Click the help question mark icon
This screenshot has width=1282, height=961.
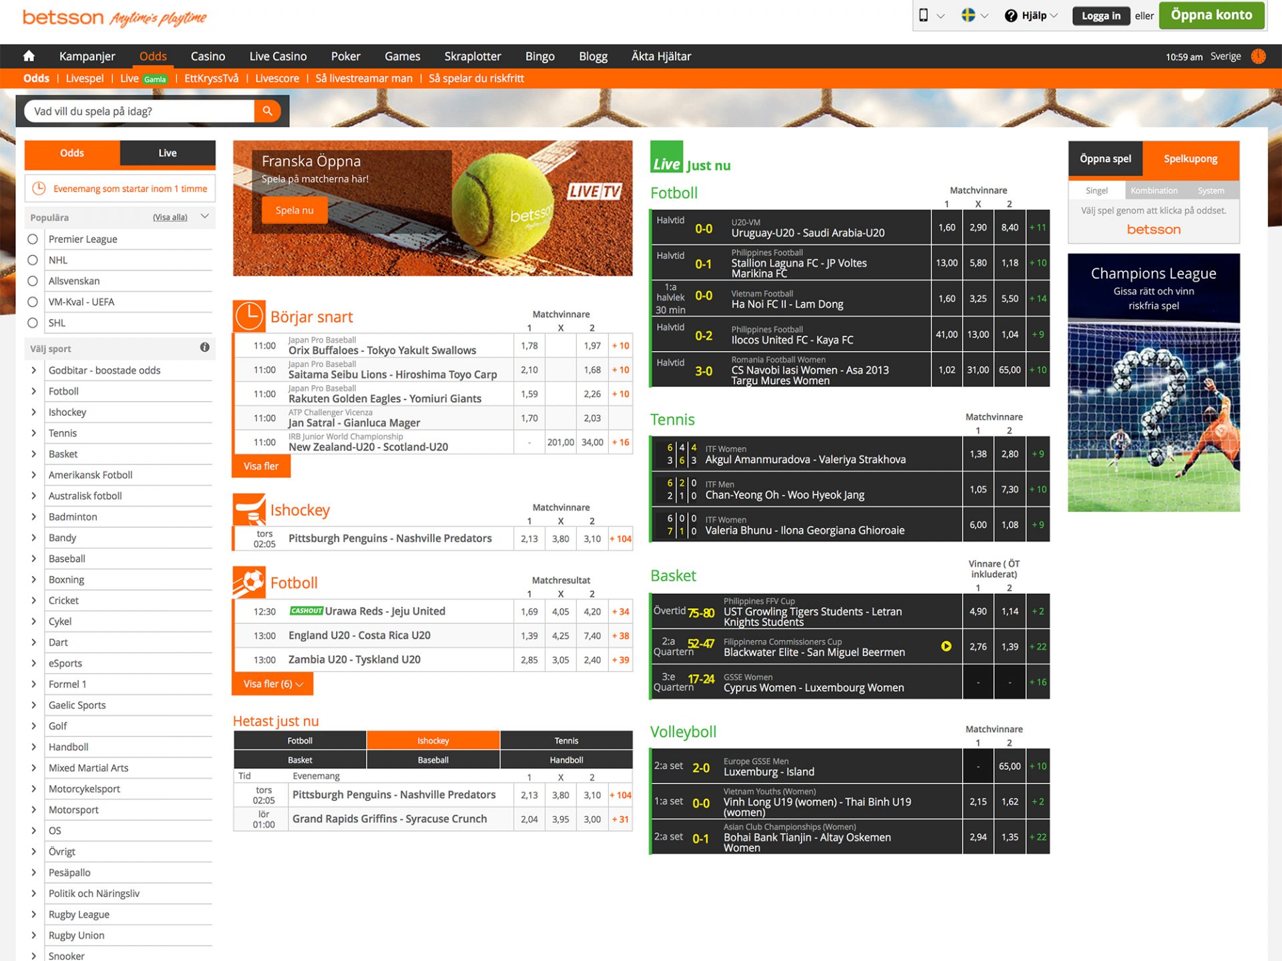click(x=1011, y=15)
